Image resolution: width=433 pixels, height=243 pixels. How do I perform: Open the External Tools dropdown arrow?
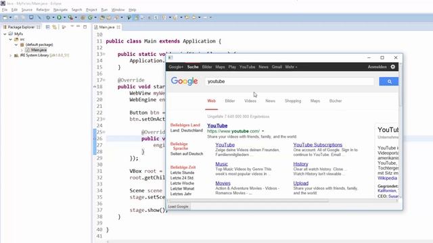pyautogui.click(x=76, y=18)
